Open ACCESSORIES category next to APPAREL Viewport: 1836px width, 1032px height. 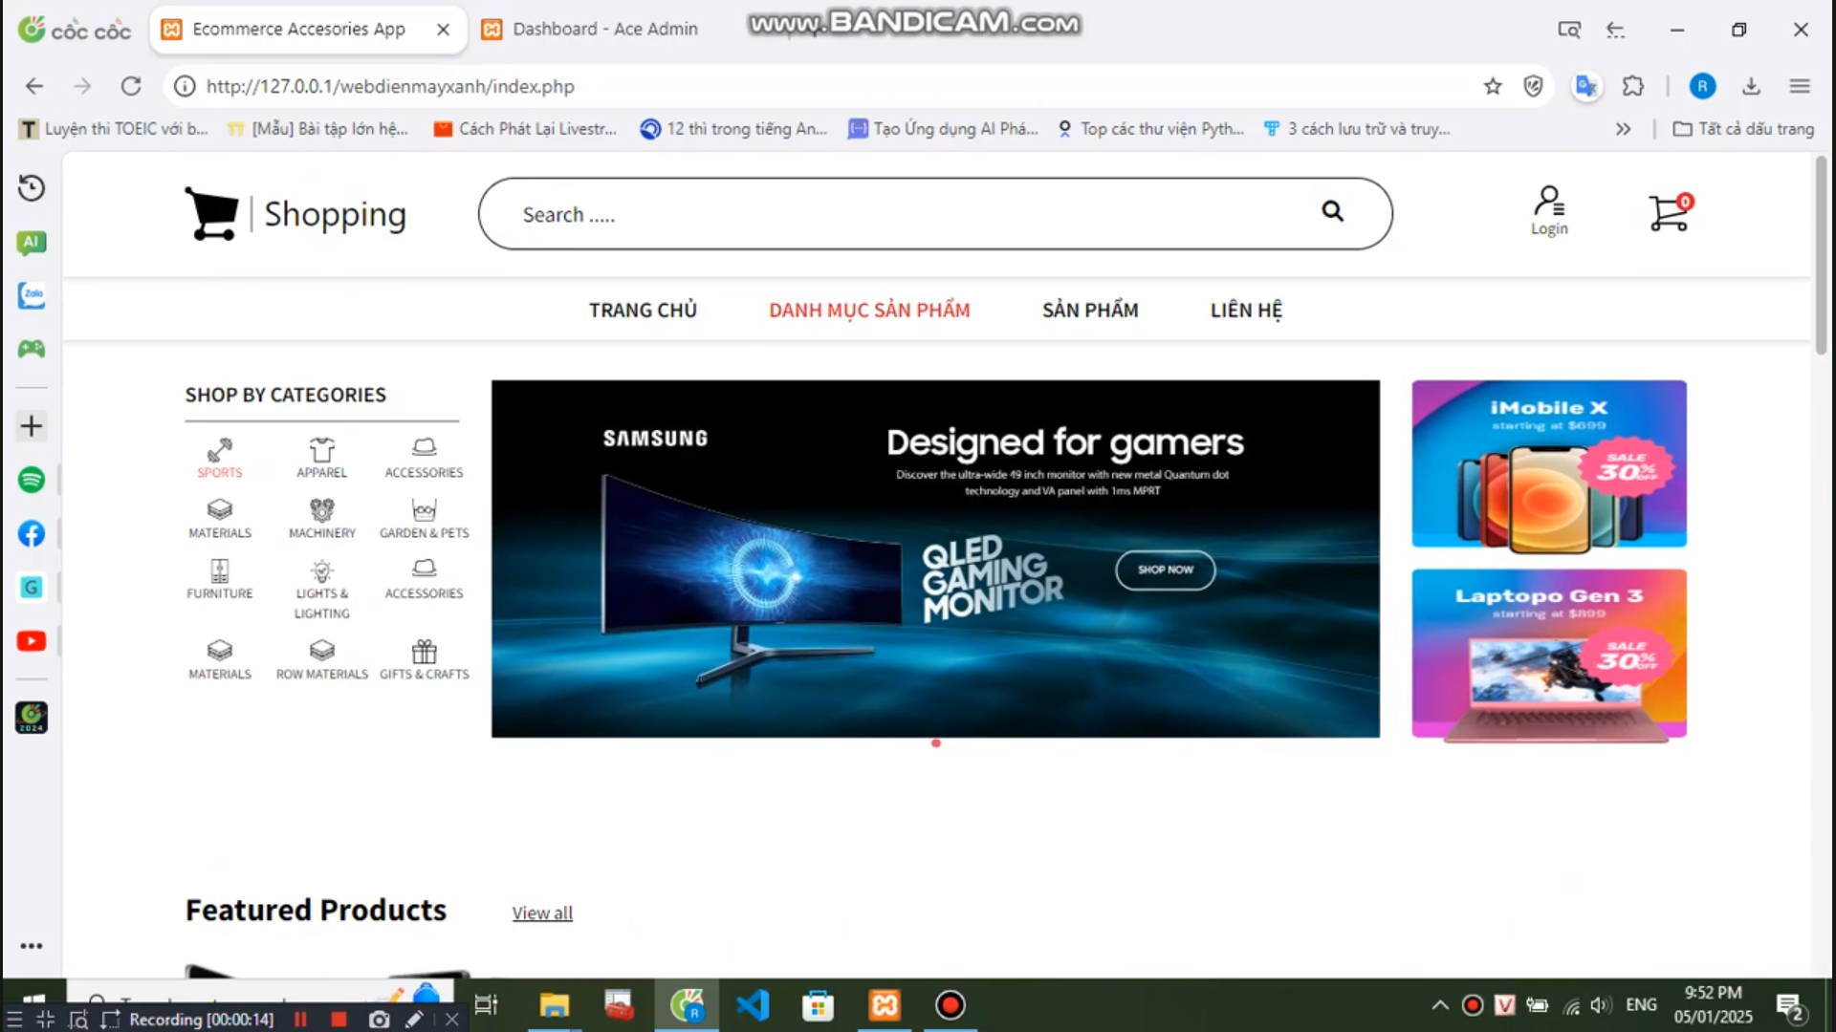[425, 459]
